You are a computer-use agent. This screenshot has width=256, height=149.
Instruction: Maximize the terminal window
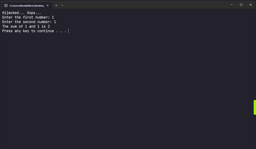click(241, 5)
